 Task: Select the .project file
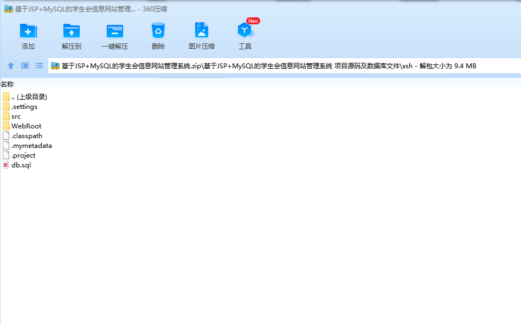[23, 155]
